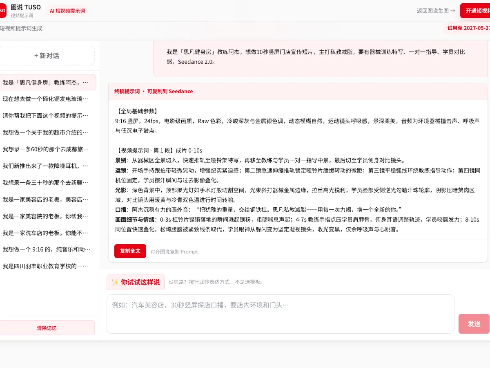Image resolution: width=490 pixels, height=368 pixels.
Task: Click the red TUSO logo icon
Action: pos(3,11)
